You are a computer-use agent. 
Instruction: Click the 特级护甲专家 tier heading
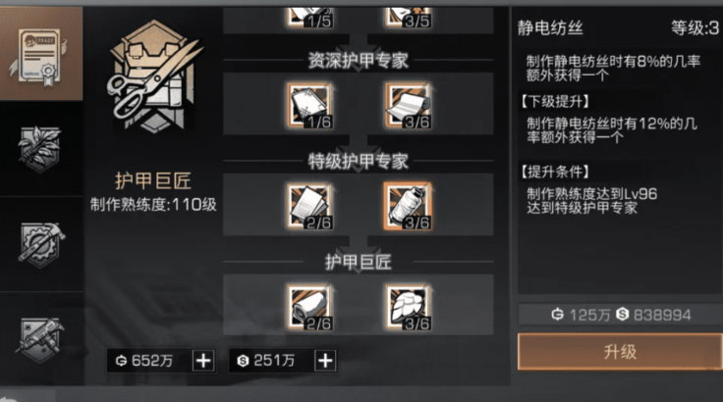tap(359, 161)
